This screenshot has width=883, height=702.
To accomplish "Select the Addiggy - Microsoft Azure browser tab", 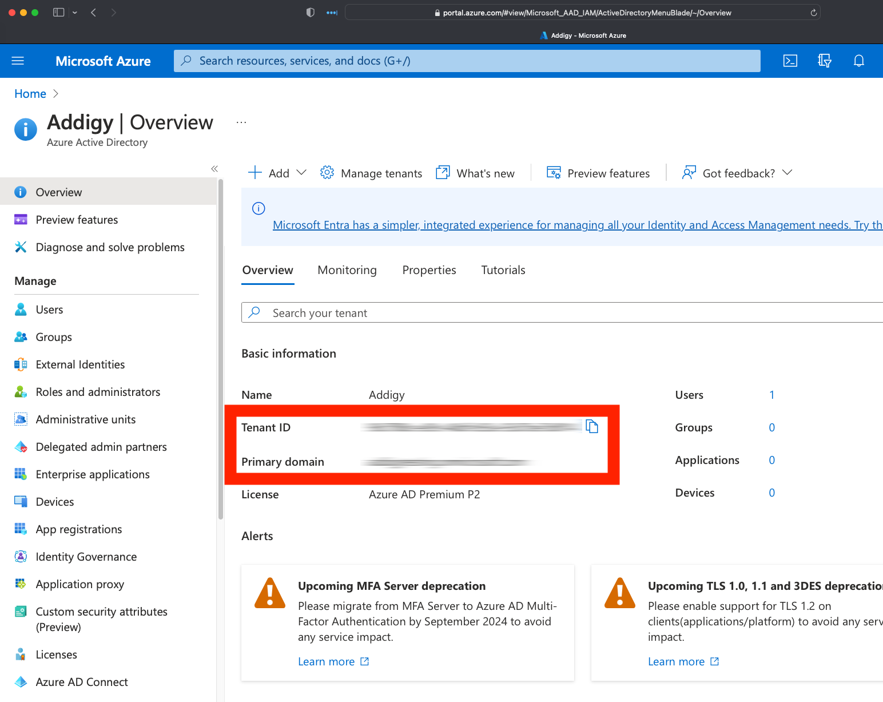I will click(x=583, y=35).
